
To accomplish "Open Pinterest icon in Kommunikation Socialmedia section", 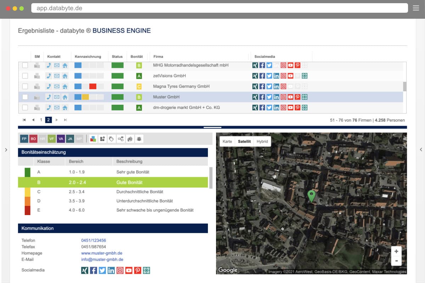I will 138,270.
